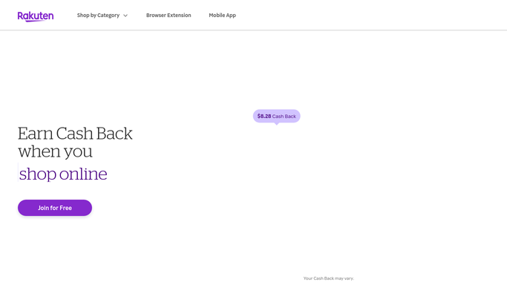This screenshot has height=285, width=507.
Task: Click the 'when you' headline line
Action: [x=55, y=151]
